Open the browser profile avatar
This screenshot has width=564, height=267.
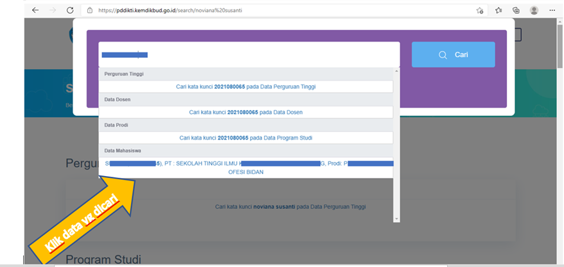pyautogui.click(x=534, y=10)
